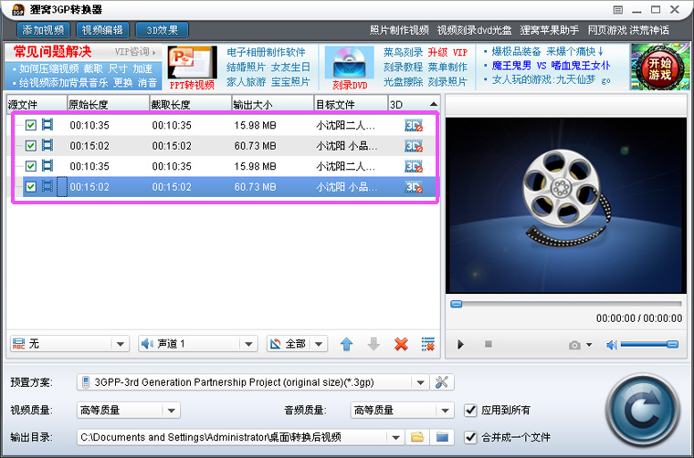694x458 pixels.
Task: Open 给视频添加背景音乐 help link
Action: 63,82
